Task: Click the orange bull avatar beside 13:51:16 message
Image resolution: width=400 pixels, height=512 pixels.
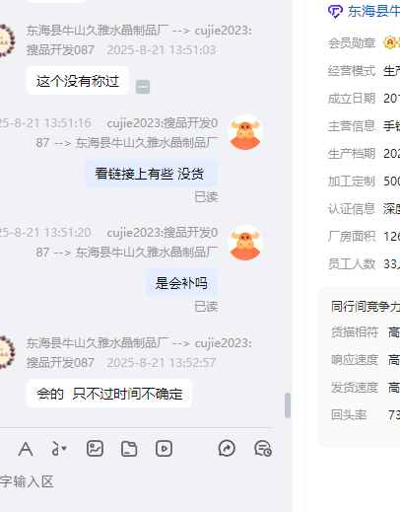Action: pyautogui.click(x=245, y=132)
